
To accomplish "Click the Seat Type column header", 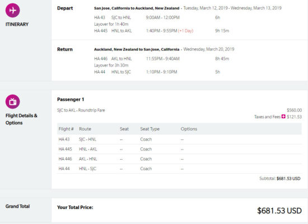I will [x=150, y=129].
